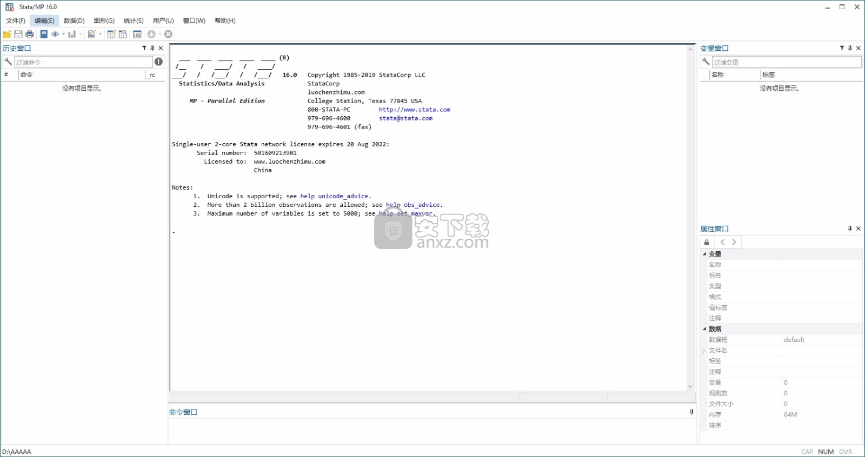The image size is (865, 457).
Task: Click the help unicode_advice link
Action: tap(335, 196)
